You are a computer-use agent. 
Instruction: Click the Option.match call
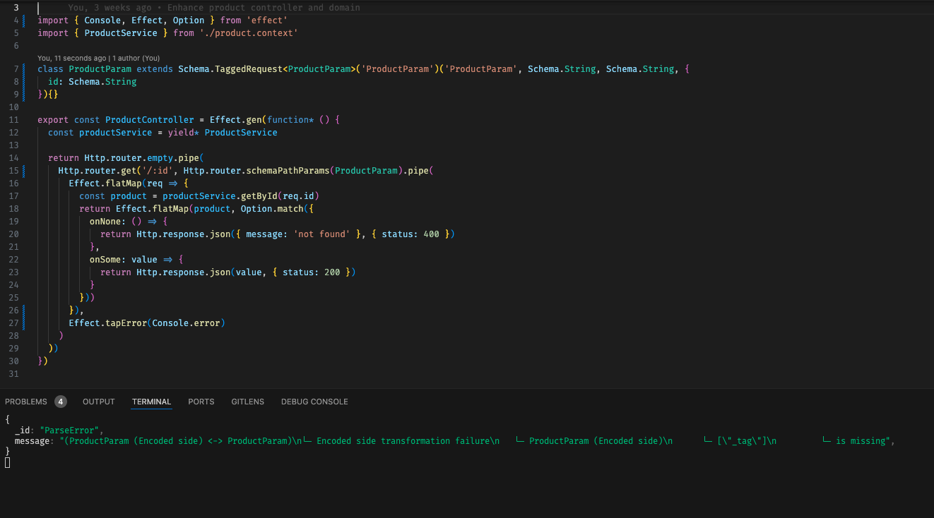(271, 209)
